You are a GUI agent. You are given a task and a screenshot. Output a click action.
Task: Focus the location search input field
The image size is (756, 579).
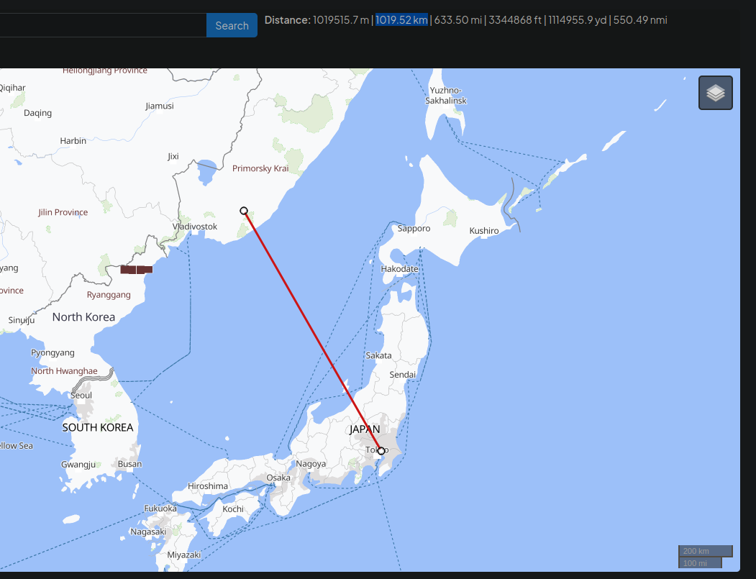103,26
